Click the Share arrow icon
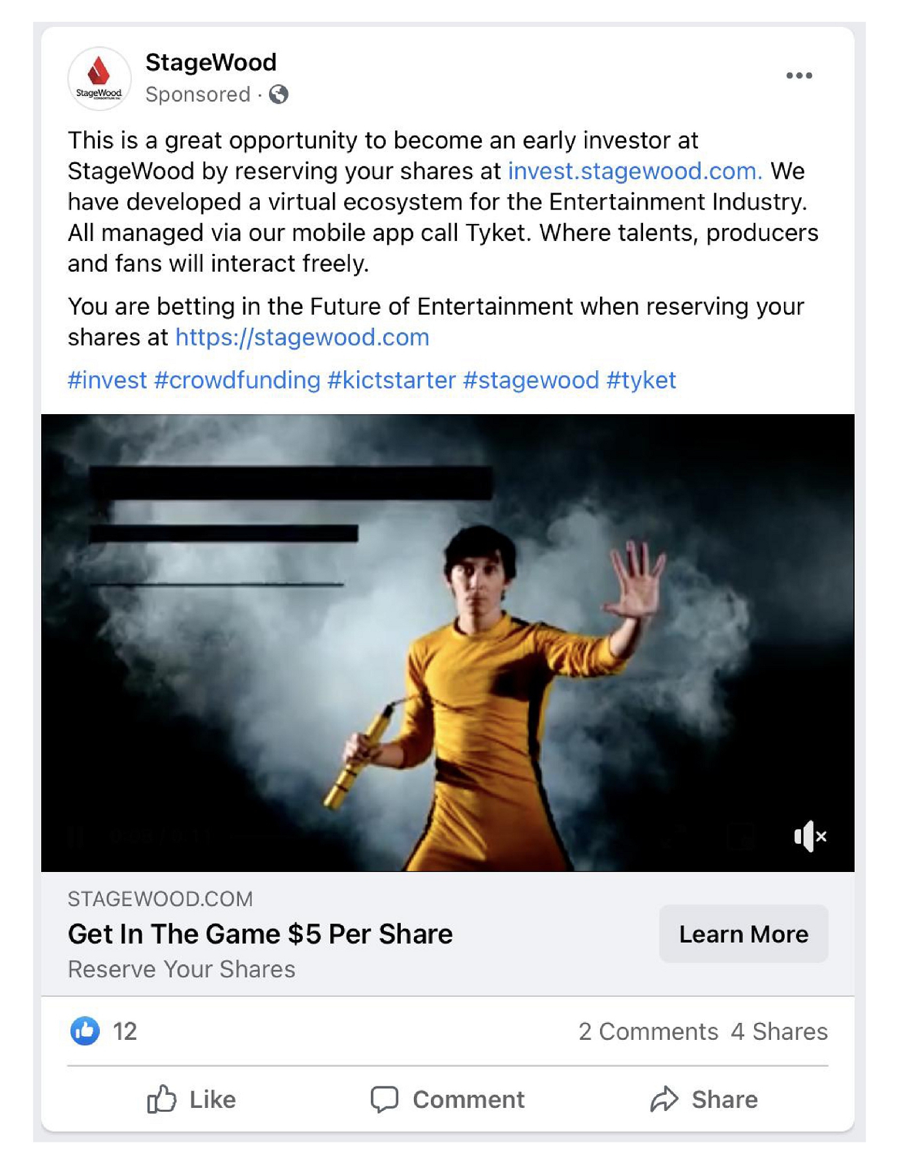This screenshot has width=899, height=1164. 665,1099
